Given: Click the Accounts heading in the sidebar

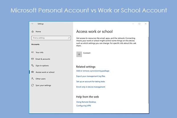Looking at the screenshot, I should pyautogui.click(x=35, y=44).
